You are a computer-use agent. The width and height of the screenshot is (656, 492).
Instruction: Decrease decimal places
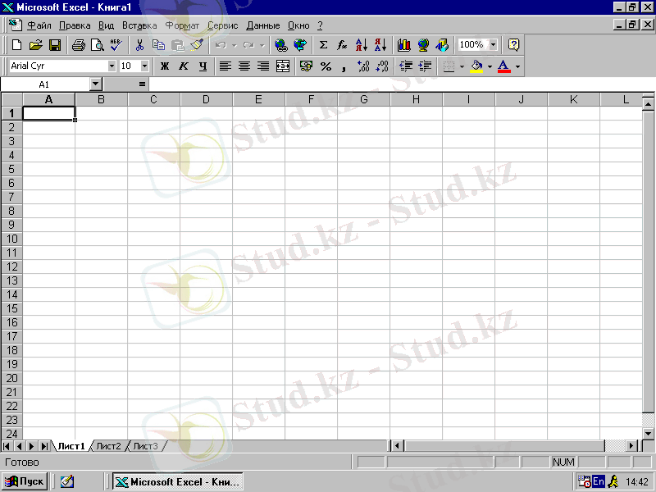point(382,66)
